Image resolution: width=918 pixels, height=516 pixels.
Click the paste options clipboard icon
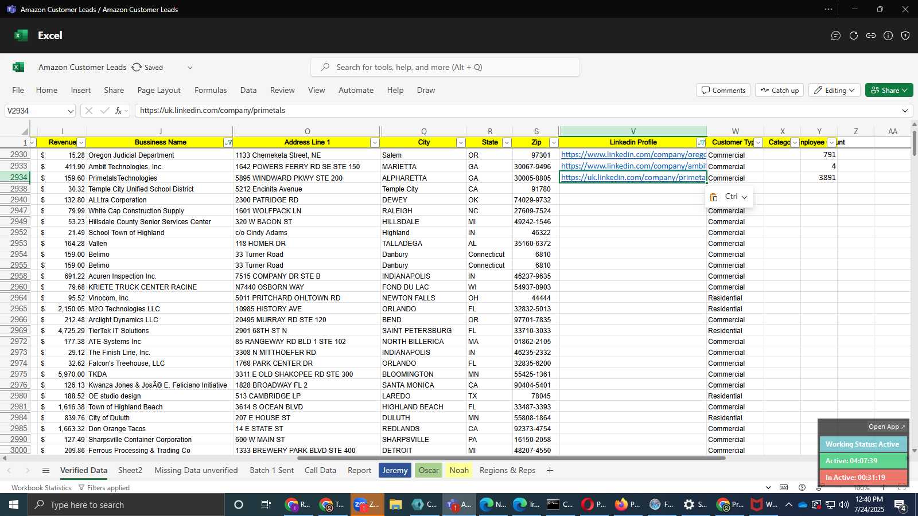pyautogui.click(x=714, y=197)
